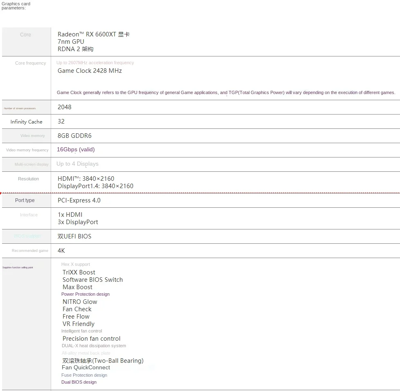Select 'Recommended game' label
The height and width of the screenshot is (391, 400).
[x=30, y=251]
